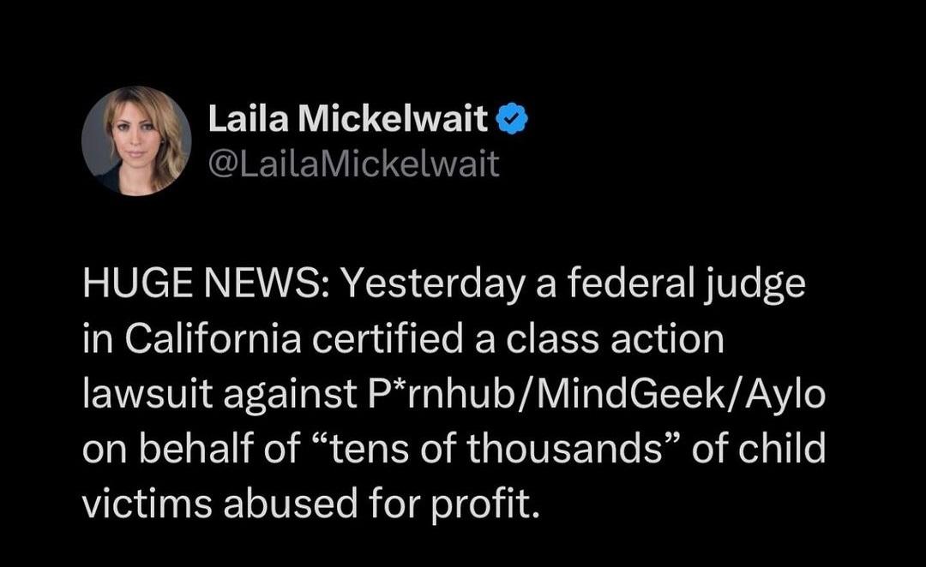Click the word "against" in the tweet
This screenshot has width=926, height=567.
pyautogui.click(x=290, y=397)
